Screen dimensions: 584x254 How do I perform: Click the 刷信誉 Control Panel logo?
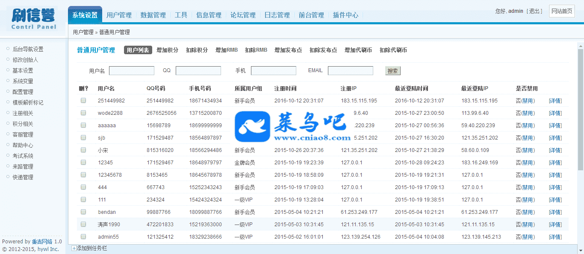tap(34, 19)
